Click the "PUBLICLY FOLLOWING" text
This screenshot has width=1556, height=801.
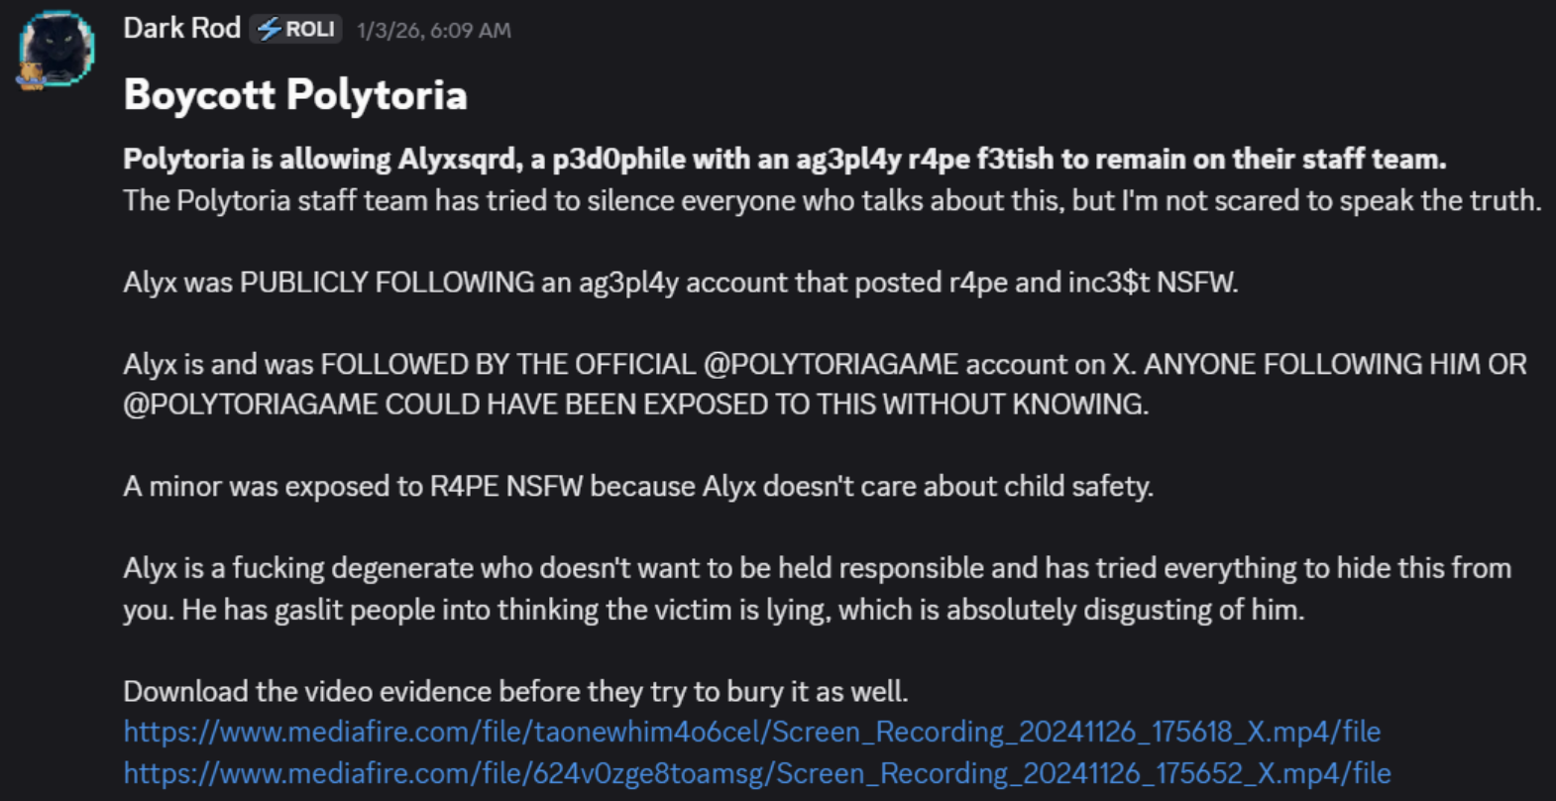coord(387,283)
